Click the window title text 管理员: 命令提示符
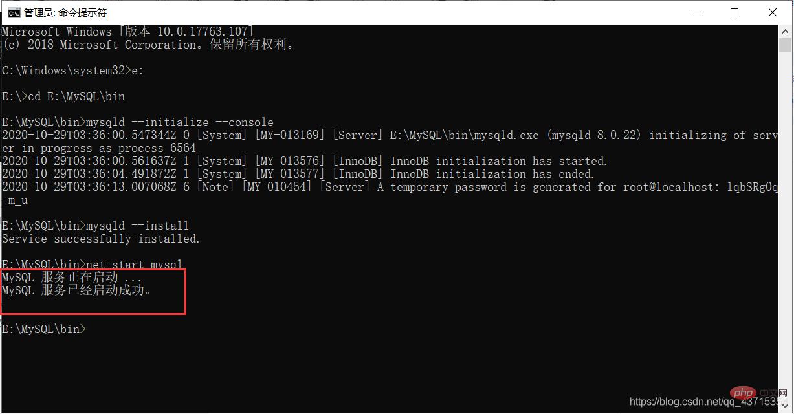 click(x=65, y=12)
